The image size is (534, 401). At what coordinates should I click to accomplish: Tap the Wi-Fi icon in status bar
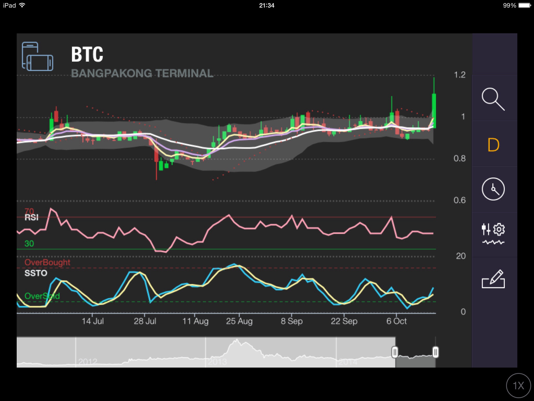coord(22,5)
